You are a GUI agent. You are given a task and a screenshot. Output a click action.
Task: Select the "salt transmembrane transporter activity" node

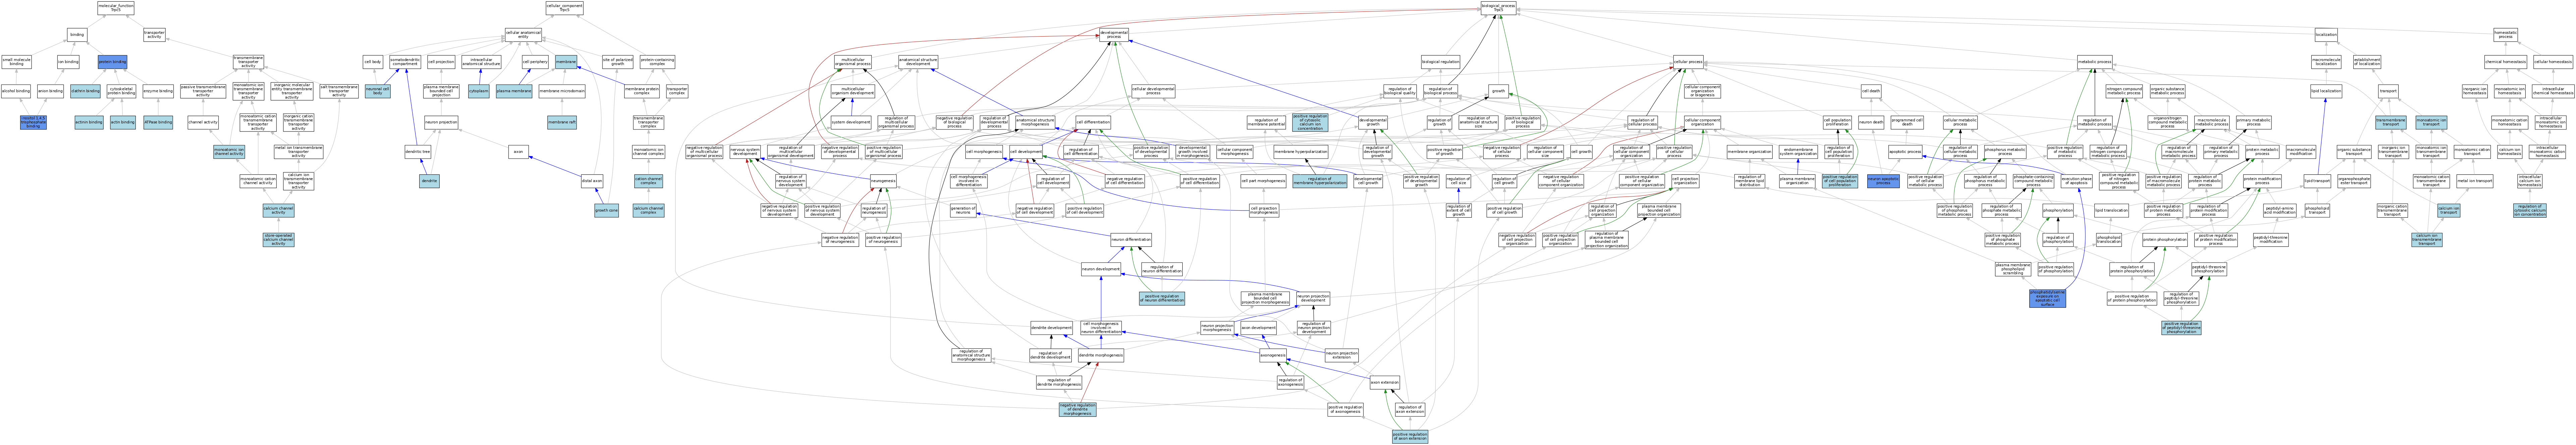pos(339,91)
